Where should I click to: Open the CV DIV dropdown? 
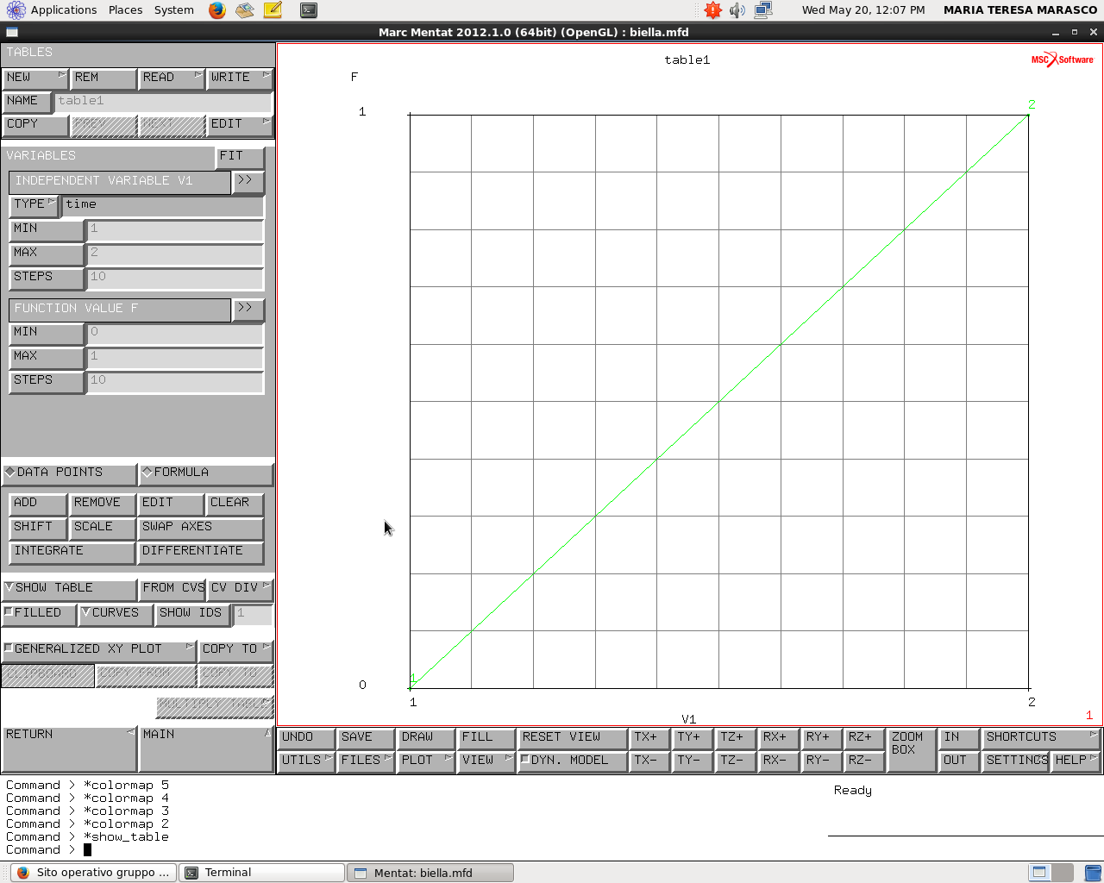tap(241, 589)
